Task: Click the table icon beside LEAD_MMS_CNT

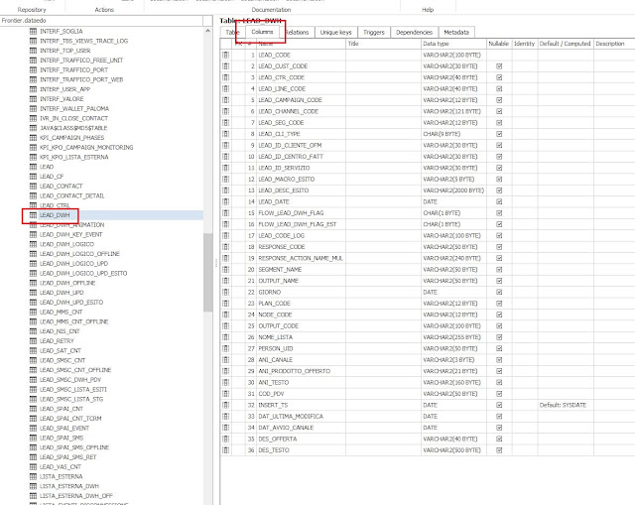Action: 33,312
